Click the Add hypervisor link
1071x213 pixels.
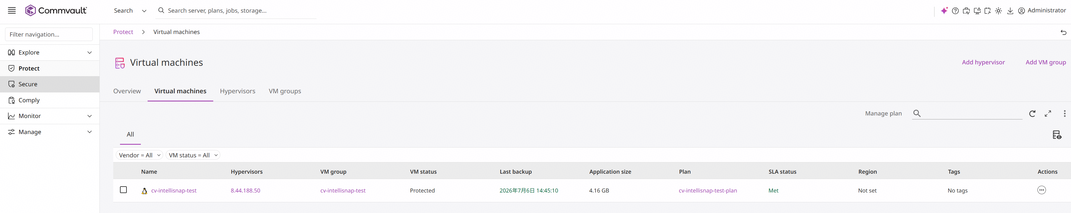tap(983, 62)
